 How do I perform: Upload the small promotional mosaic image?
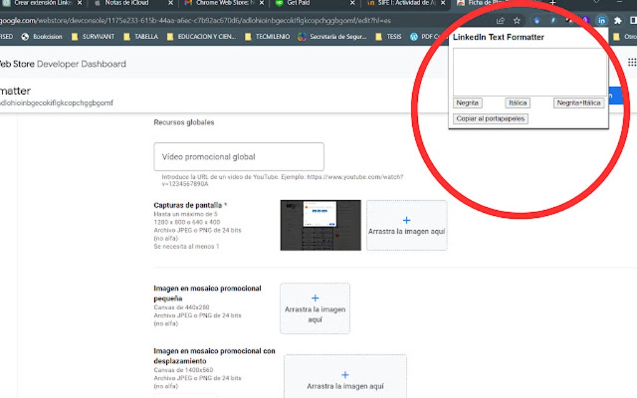tap(315, 308)
